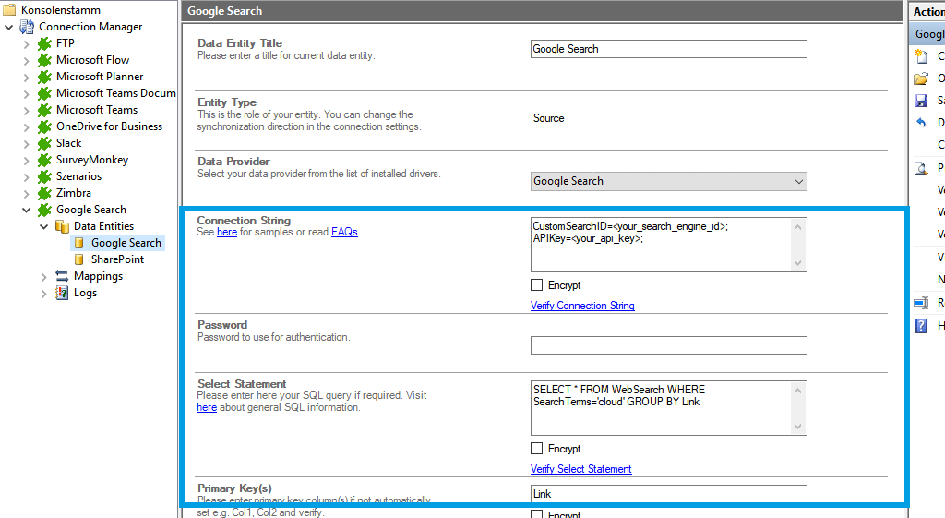Viewport: 945px width, 518px height.
Task: Enable Encrypt checkbox under Connection String
Action: 537,285
